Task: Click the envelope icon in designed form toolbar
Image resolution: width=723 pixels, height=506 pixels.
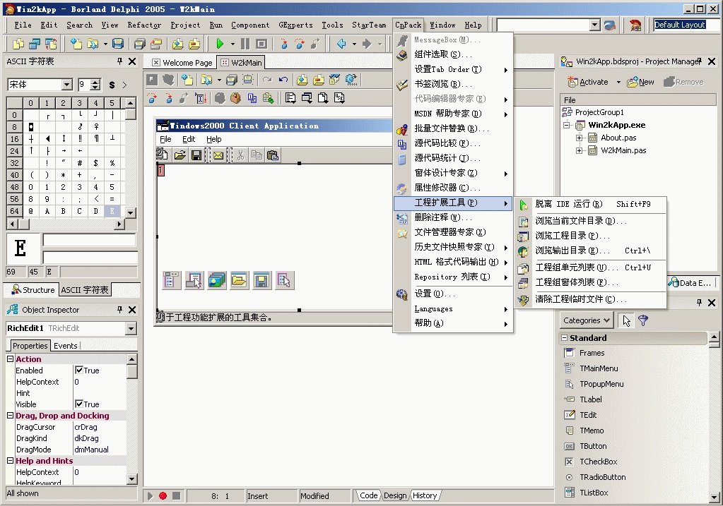Action: click(218, 155)
